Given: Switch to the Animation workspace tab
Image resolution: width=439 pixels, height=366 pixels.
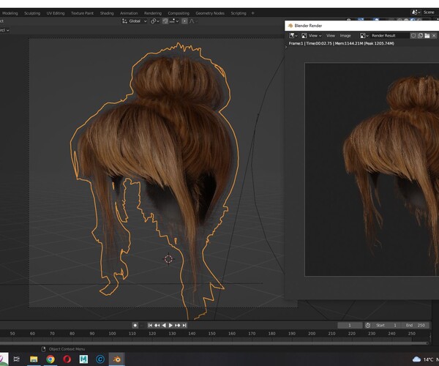Looking at the screenshot, I should click(129, 13).
